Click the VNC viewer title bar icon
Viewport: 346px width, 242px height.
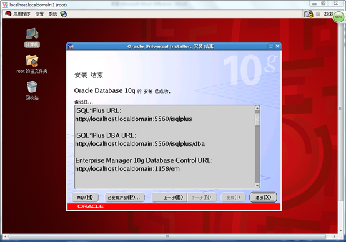pyautogui.click(x=5, y=4)
